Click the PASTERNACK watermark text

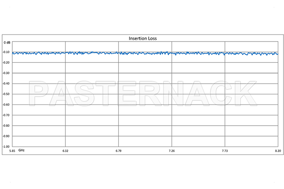click(142, 94)
